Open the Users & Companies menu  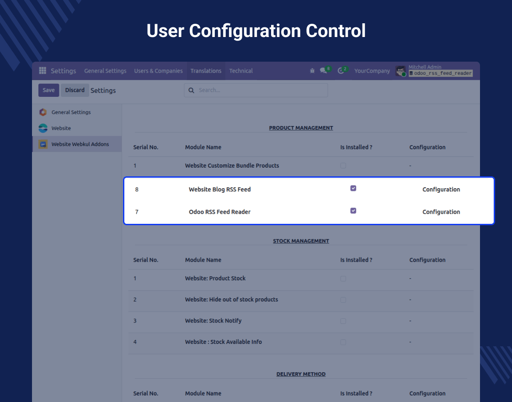[x=158, y=71]
